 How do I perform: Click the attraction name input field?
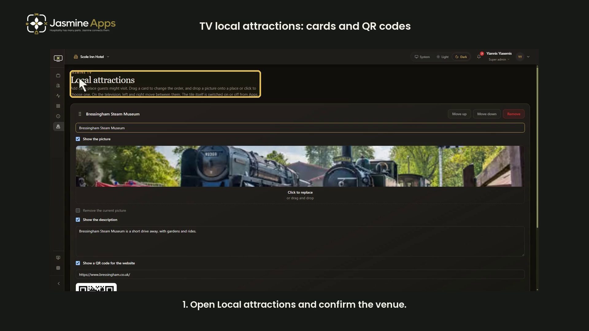pos(300,128)
